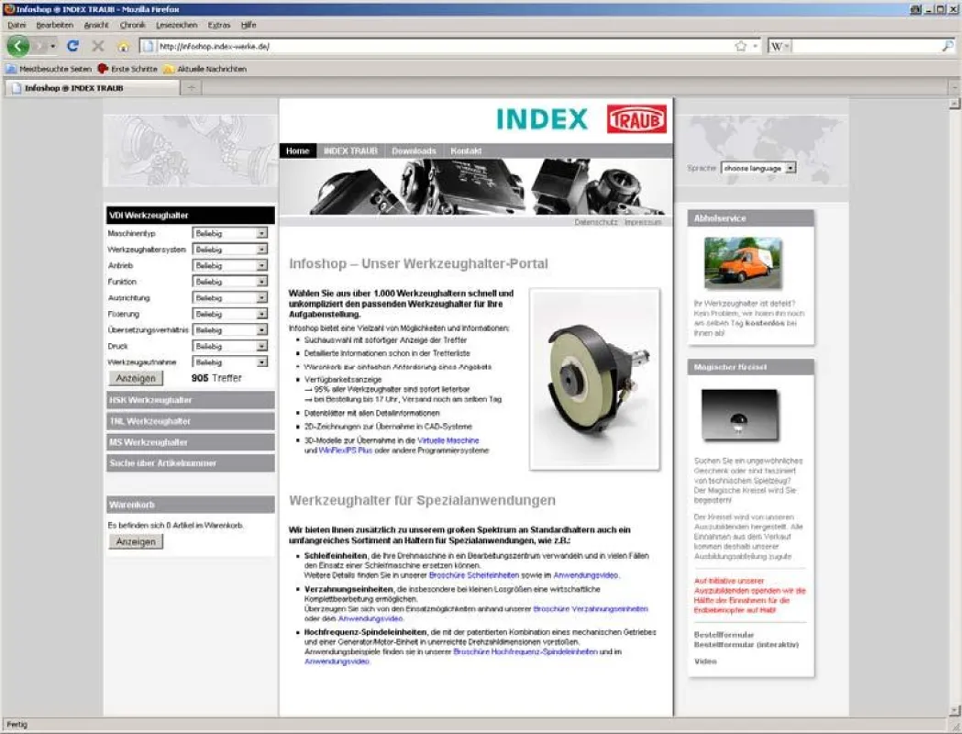962x734 pixels.
Task: Open the Downloads navigation tab
Action: [415, 151]
